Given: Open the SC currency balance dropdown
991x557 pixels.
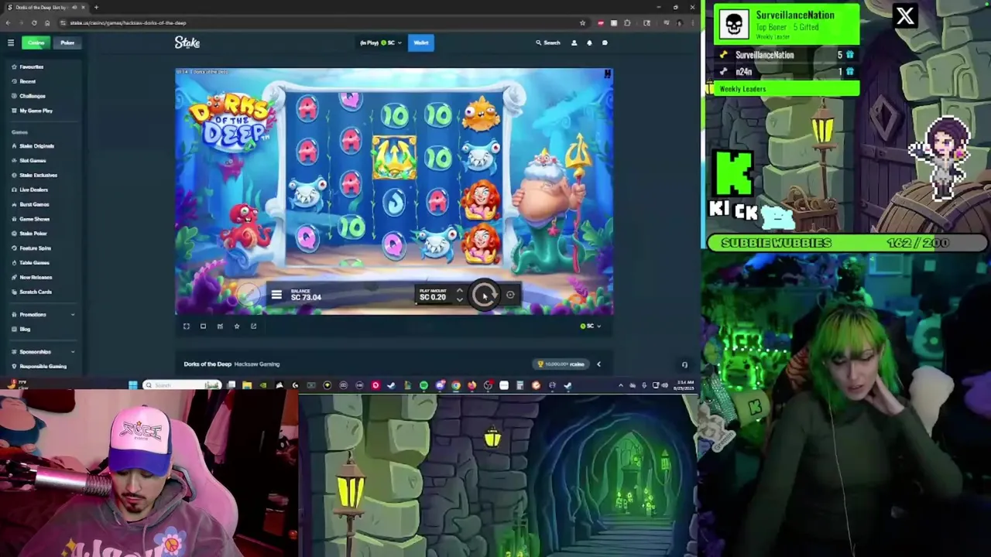Looking at the screenshot, I should click(381, 43).
